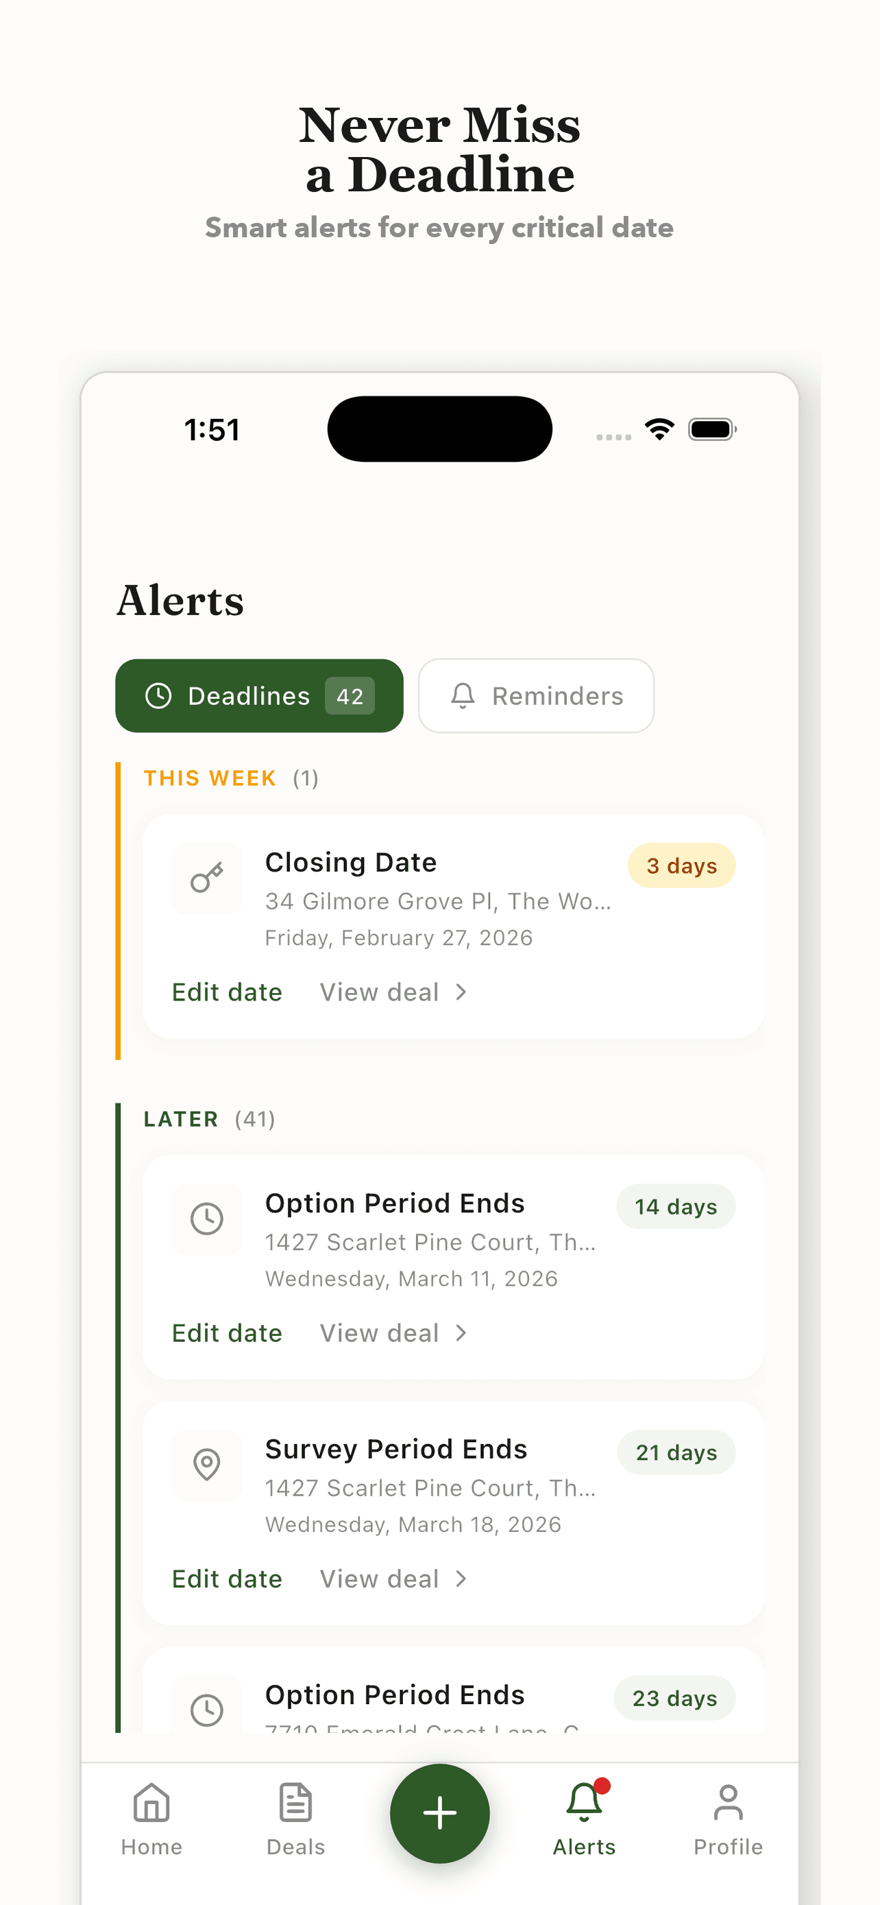Select the Alerts tab
Screen dimensions: 880x1905
(x=584, y=1819)
